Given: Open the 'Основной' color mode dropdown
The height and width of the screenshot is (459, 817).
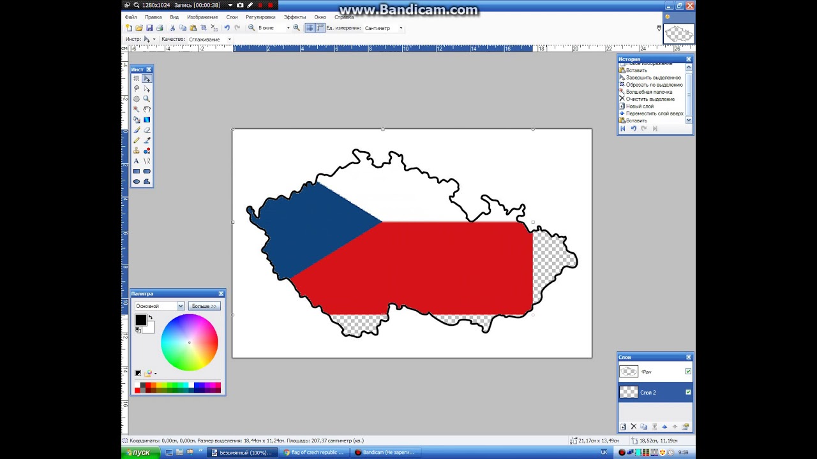Looking at the screenshot, I should point(181,306).
